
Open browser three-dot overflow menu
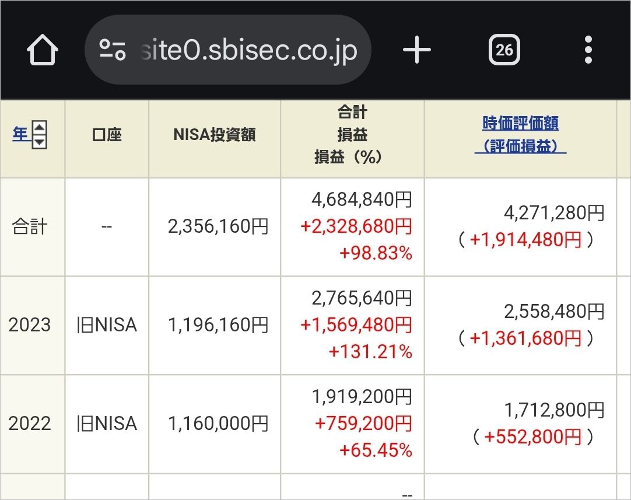point(588,50)
